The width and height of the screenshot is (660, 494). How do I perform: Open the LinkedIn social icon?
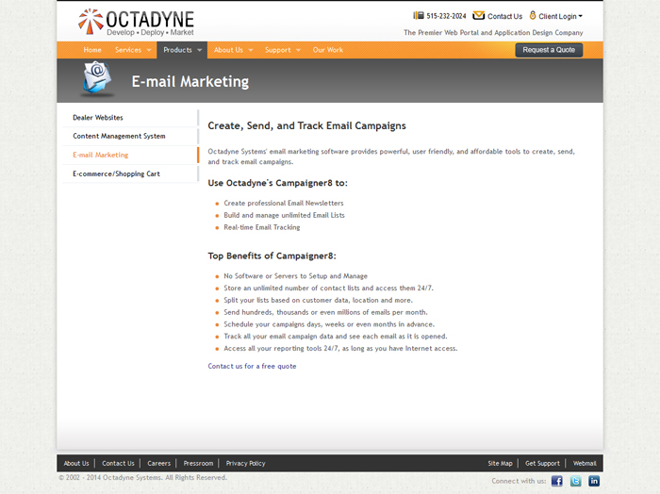(x=594, y=481)
